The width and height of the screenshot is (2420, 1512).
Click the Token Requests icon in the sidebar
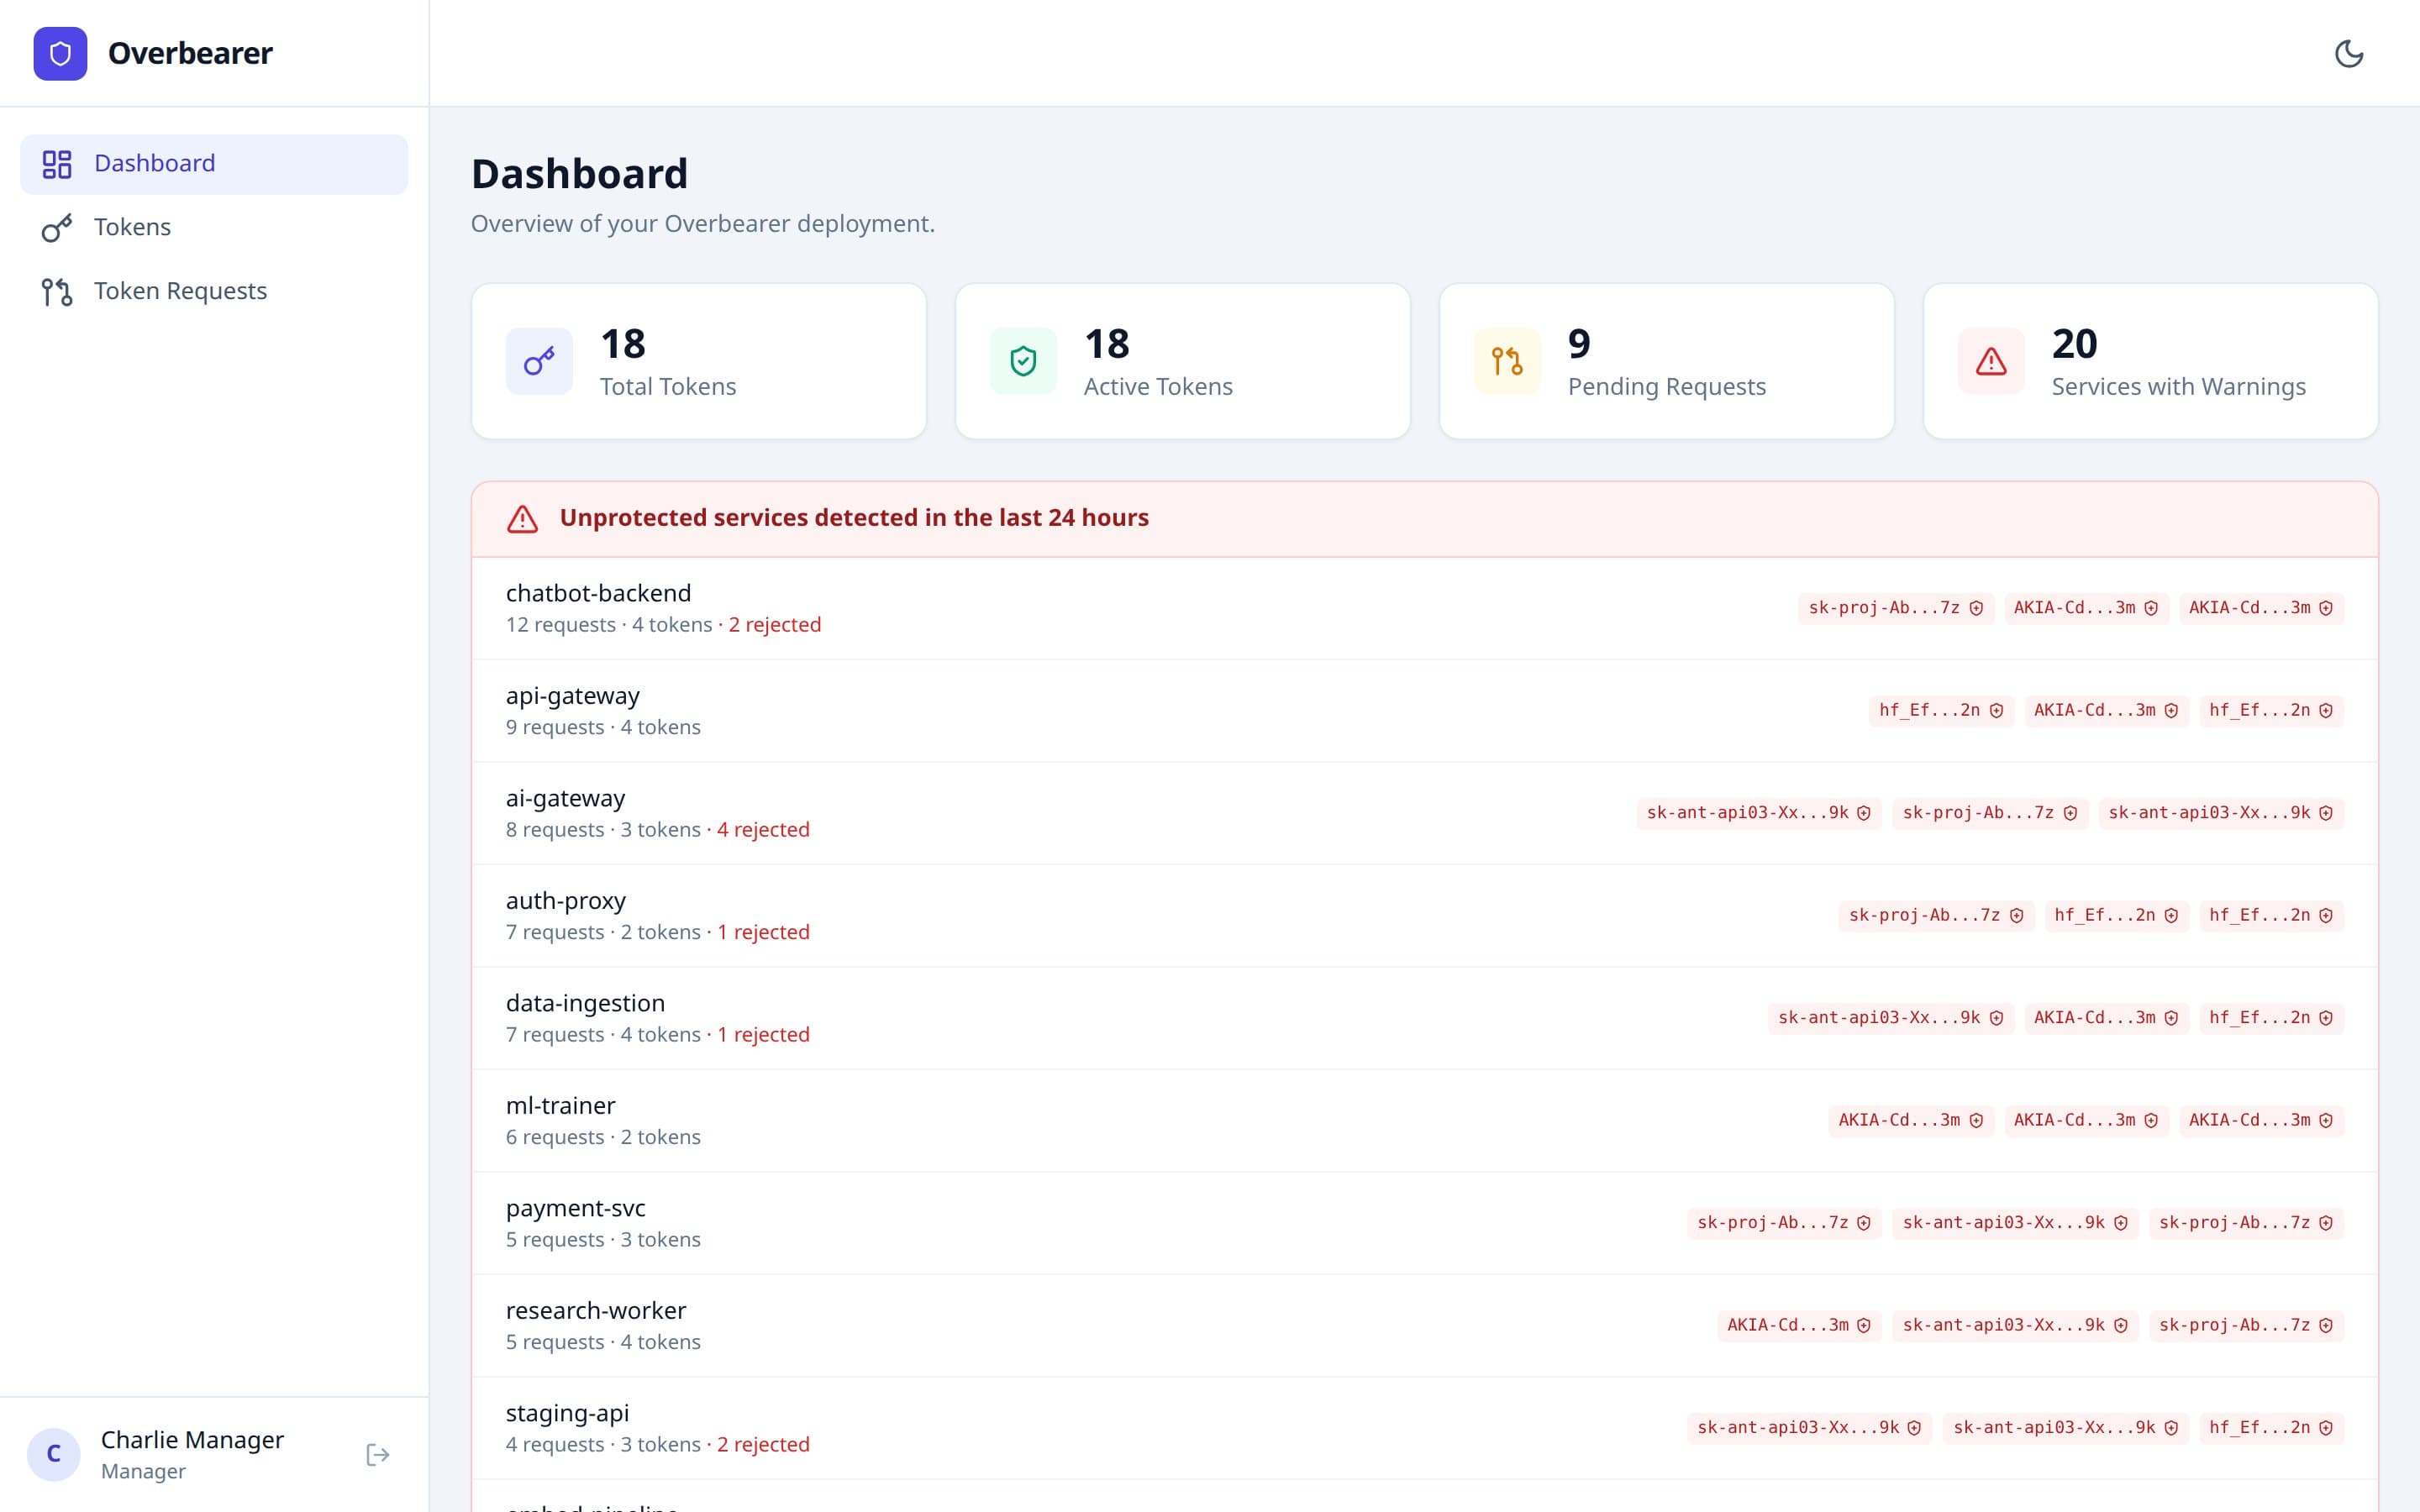point(57,291)
